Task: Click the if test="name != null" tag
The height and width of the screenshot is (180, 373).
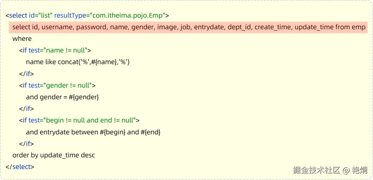Action: (x=55, y=50)
